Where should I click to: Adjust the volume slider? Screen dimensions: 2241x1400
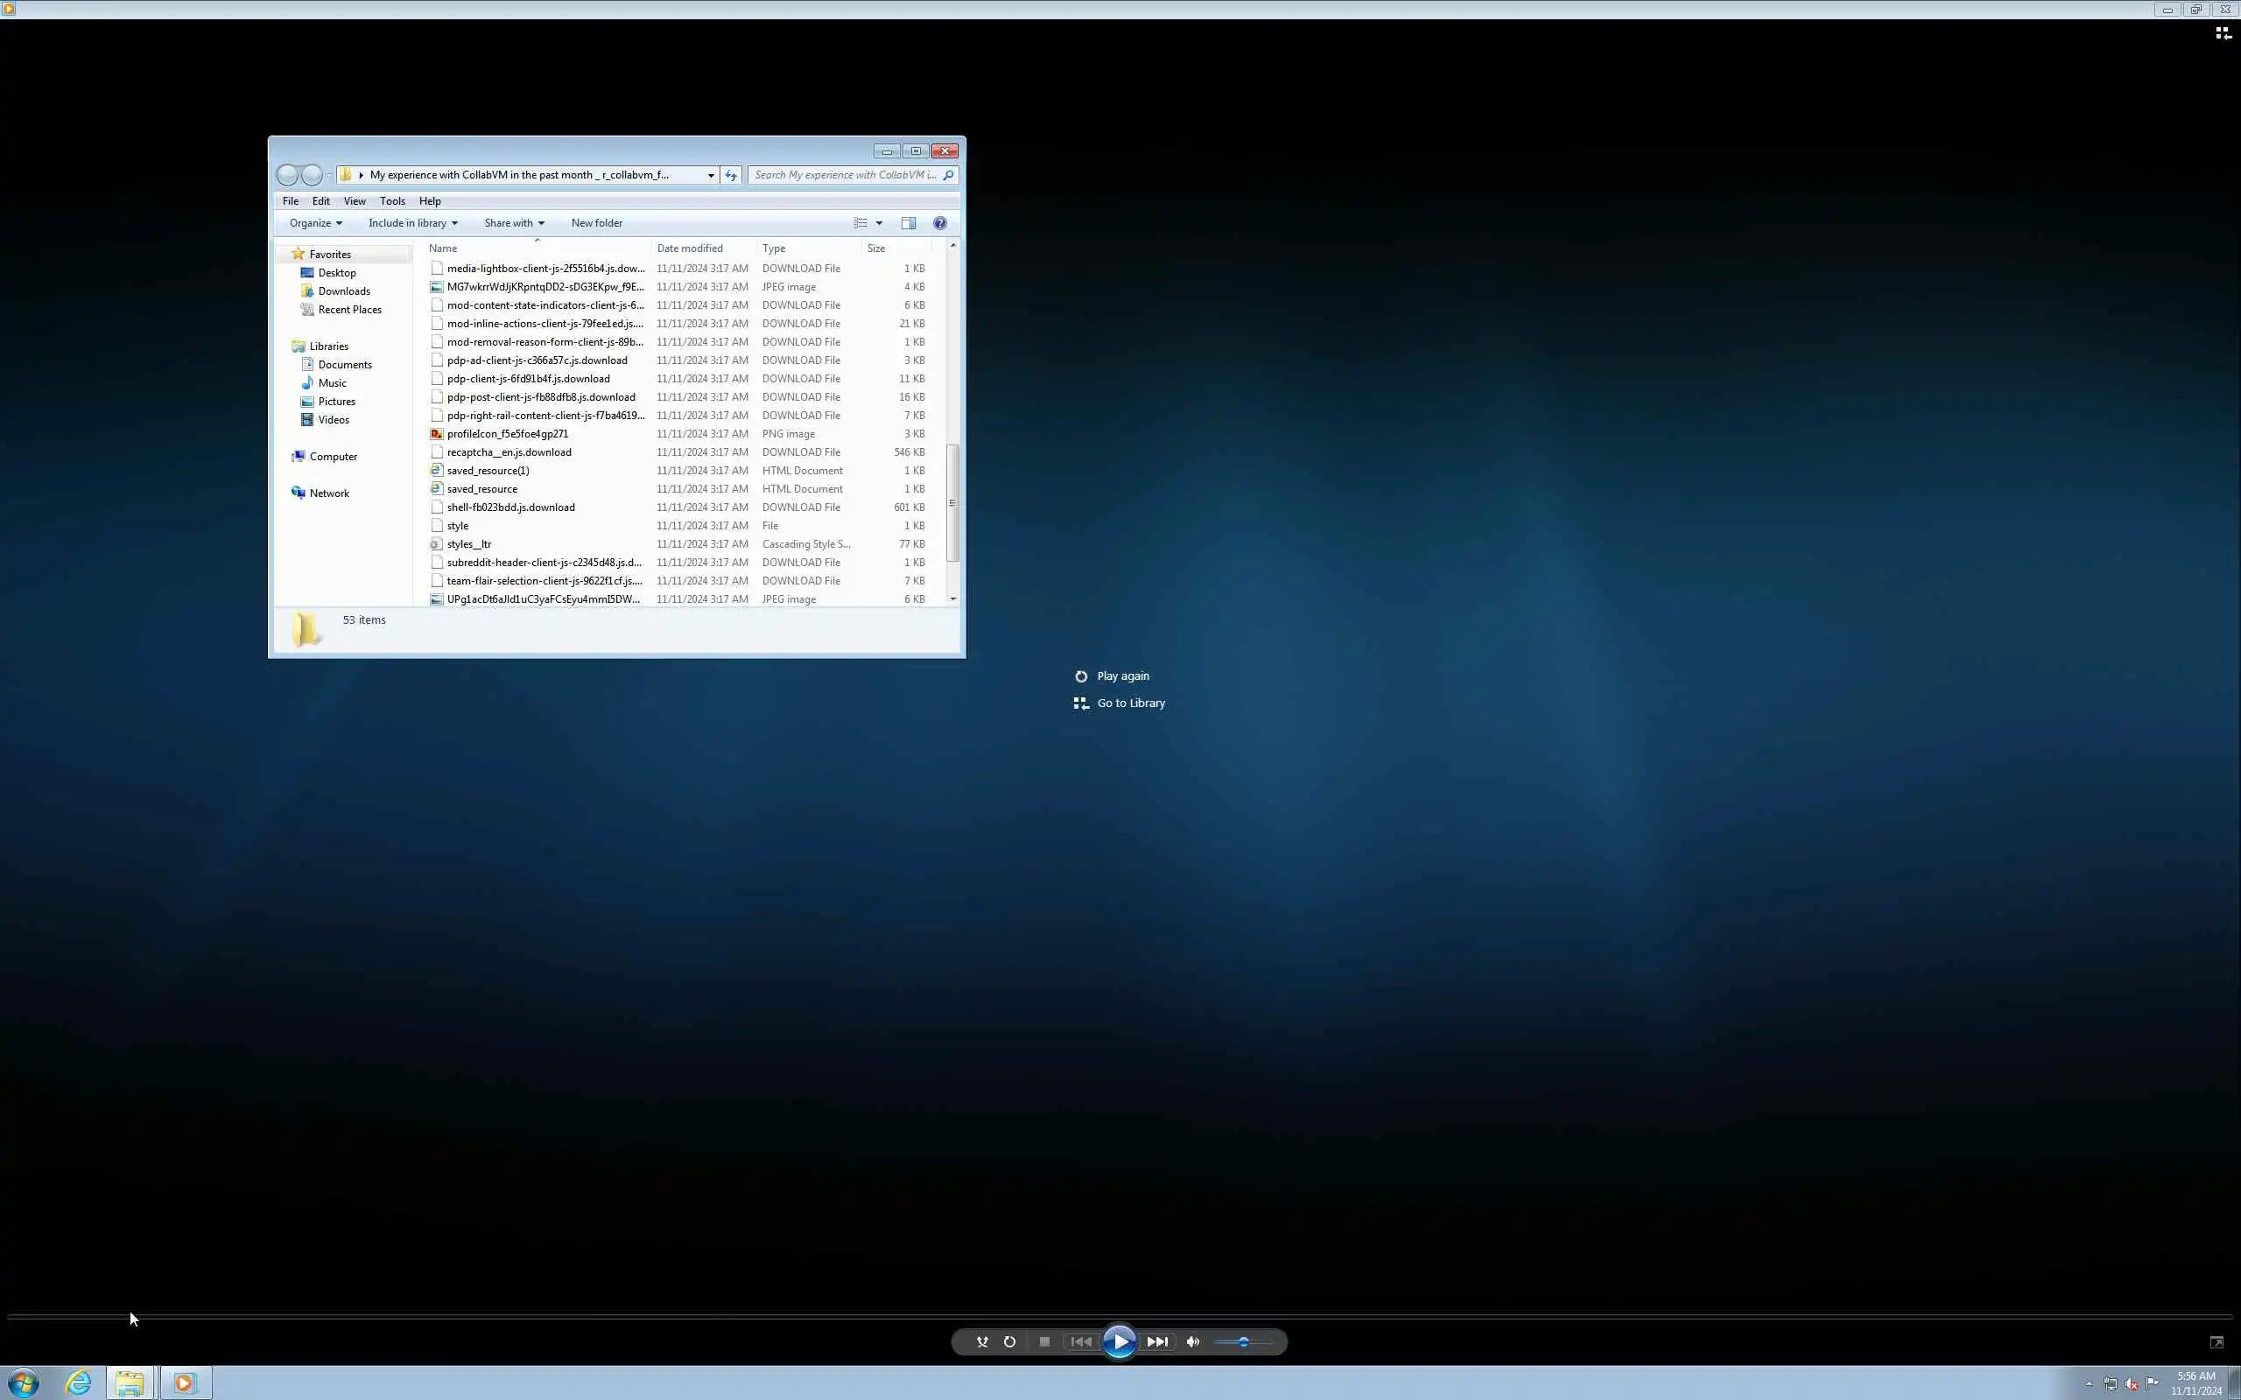click(1244, 1341)
